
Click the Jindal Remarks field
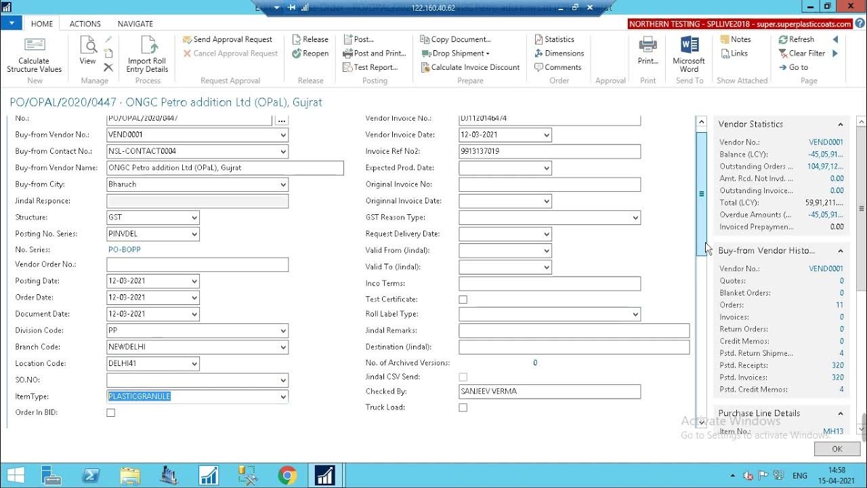point(574,331)
